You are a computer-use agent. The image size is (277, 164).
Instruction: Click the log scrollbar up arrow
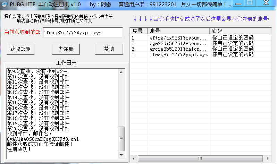click(x=121, y=72)
